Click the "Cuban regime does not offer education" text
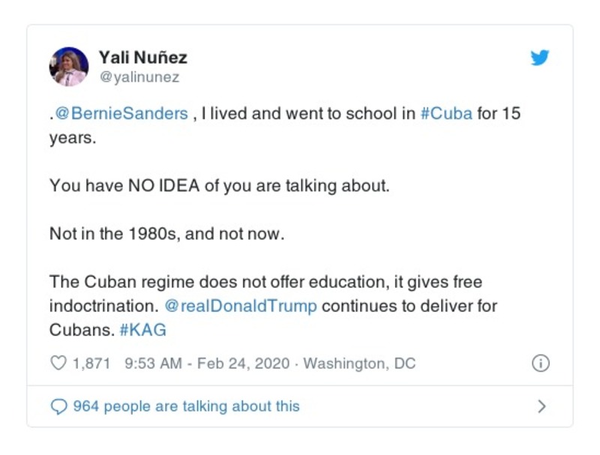The image size is (600, 455). click(x=265, y=283)
